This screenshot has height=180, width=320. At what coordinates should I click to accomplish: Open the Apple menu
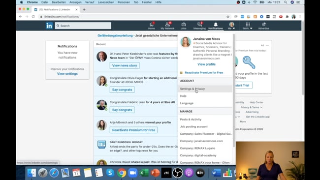coord(21,2)
